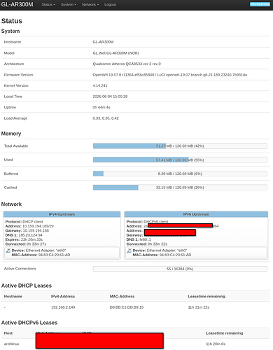The width and height of the screenshot is (273, 350).
Task: Select uptime value 0h 44m 4s
Action: [x=101, y=107]
